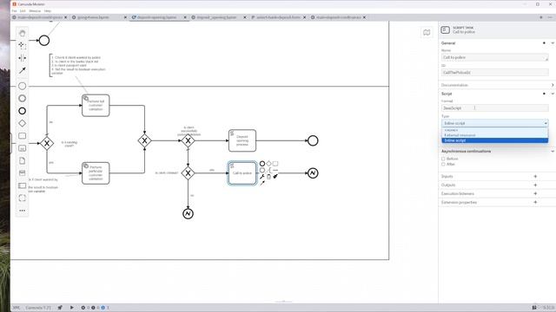
Task: Add a new entry to Outputs
Action: coord(535,185)
